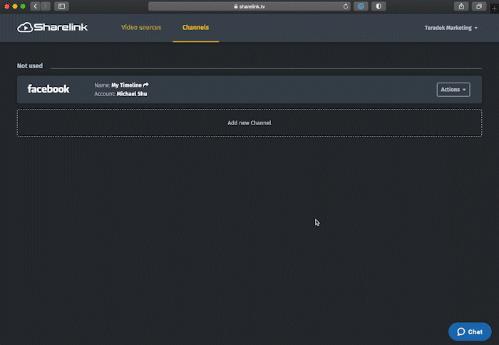Go forward in browser history
Image resolution: width=499 pixels, height=345 pixels.
point(46,6)
